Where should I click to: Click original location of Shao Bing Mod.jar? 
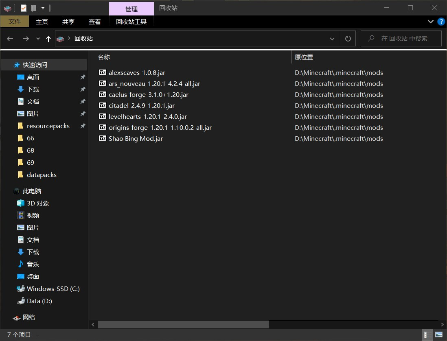[339, 139]
